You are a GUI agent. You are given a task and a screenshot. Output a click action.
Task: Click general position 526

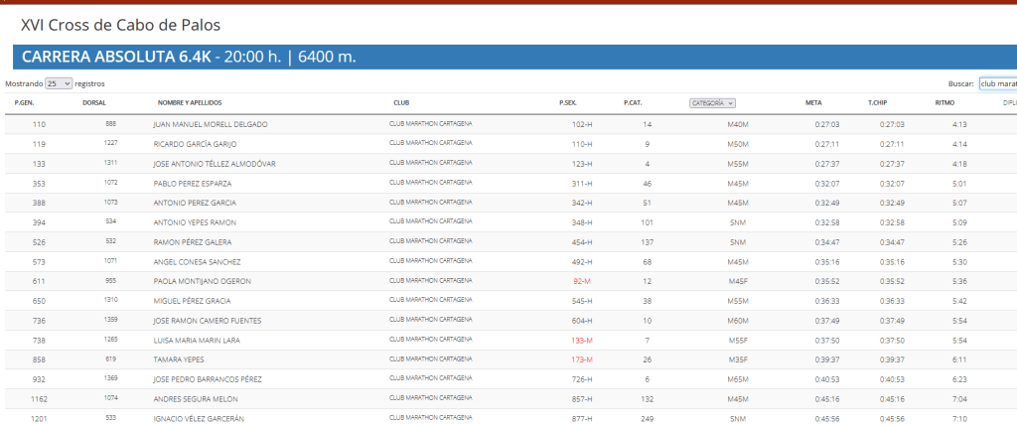[39, 242]
